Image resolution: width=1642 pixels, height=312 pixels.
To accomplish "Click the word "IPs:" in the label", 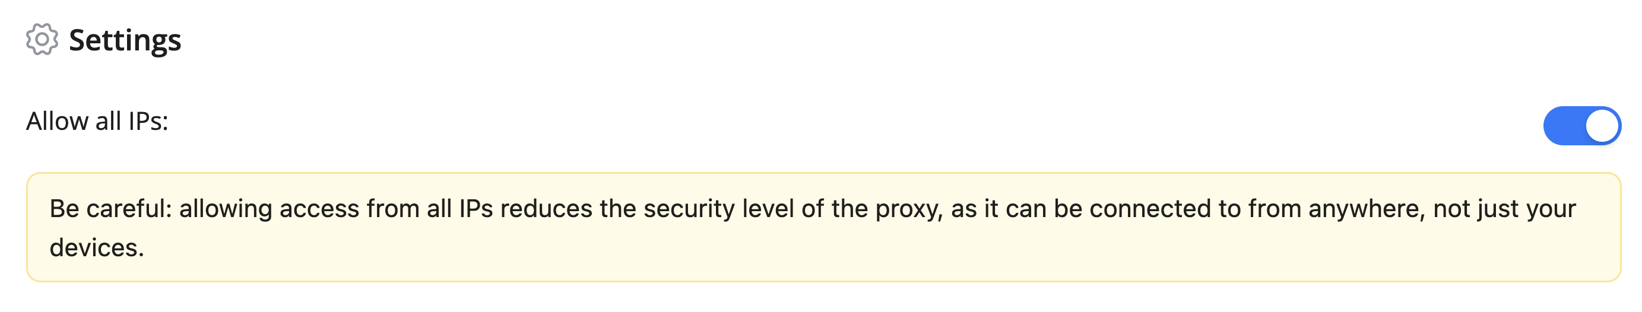I will tap(148, 121).
